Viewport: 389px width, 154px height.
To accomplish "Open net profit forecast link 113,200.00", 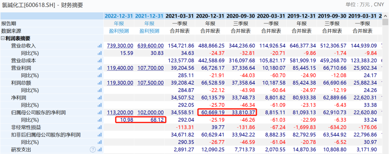I will pyautogui.click(x=120, y=113).
